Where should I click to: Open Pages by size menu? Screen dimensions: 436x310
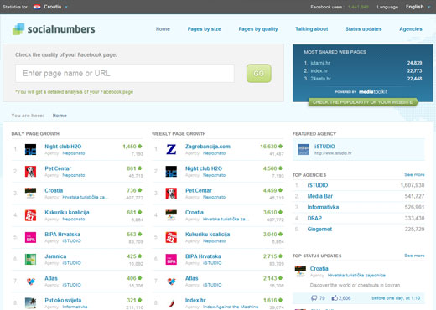[204, 29]
